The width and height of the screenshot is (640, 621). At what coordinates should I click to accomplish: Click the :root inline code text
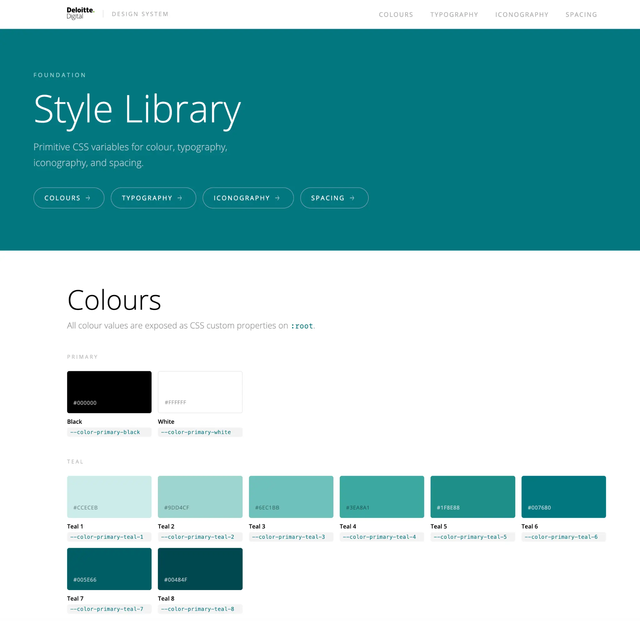pyautogui.click(x=302, y=326)
